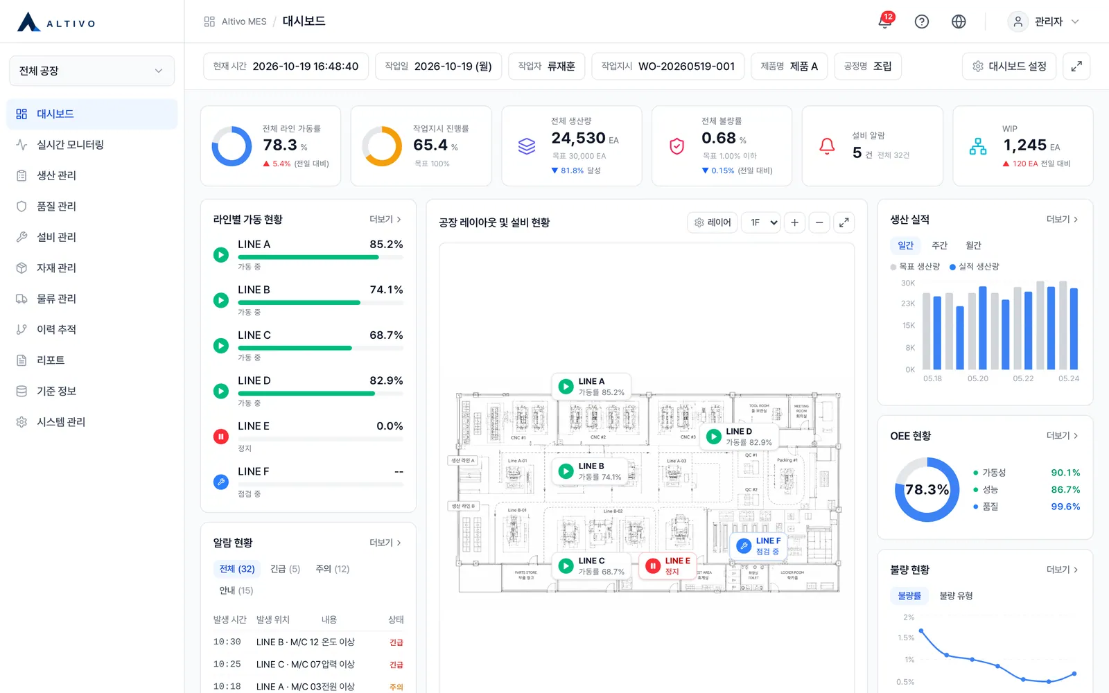Open 시스템 관리 in sidebar
Screen dimensions: 1109x693
(x=91, y=421)
